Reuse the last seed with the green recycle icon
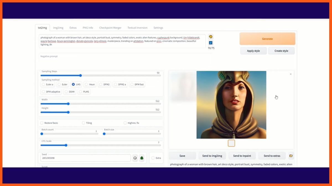This screenshot has width=332, height=186. [142, 158]
